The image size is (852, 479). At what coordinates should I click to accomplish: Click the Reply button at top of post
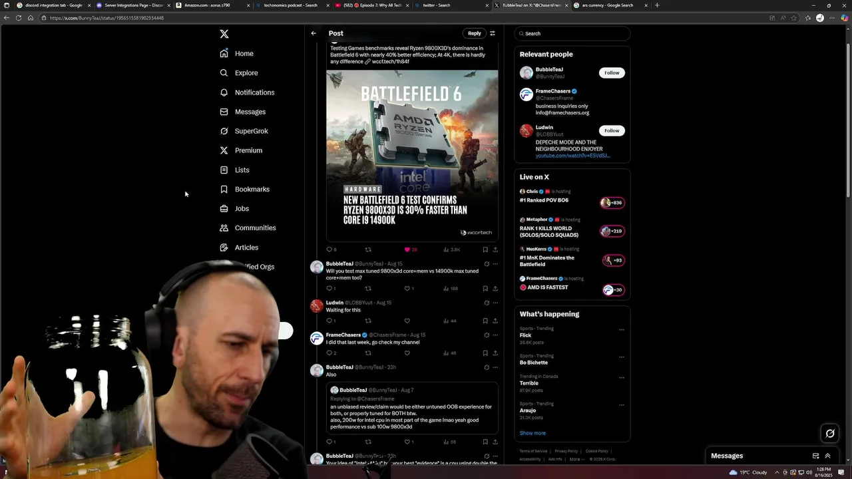[474, 33]
